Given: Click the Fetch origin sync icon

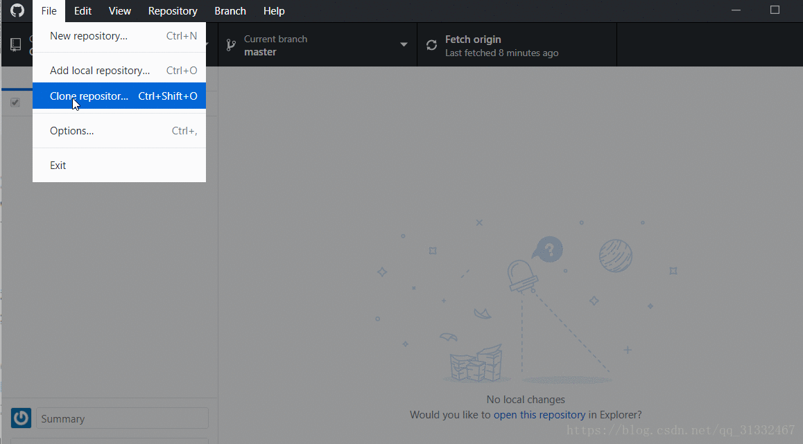Looking at the screenshot, I should [x=432, y=45].
